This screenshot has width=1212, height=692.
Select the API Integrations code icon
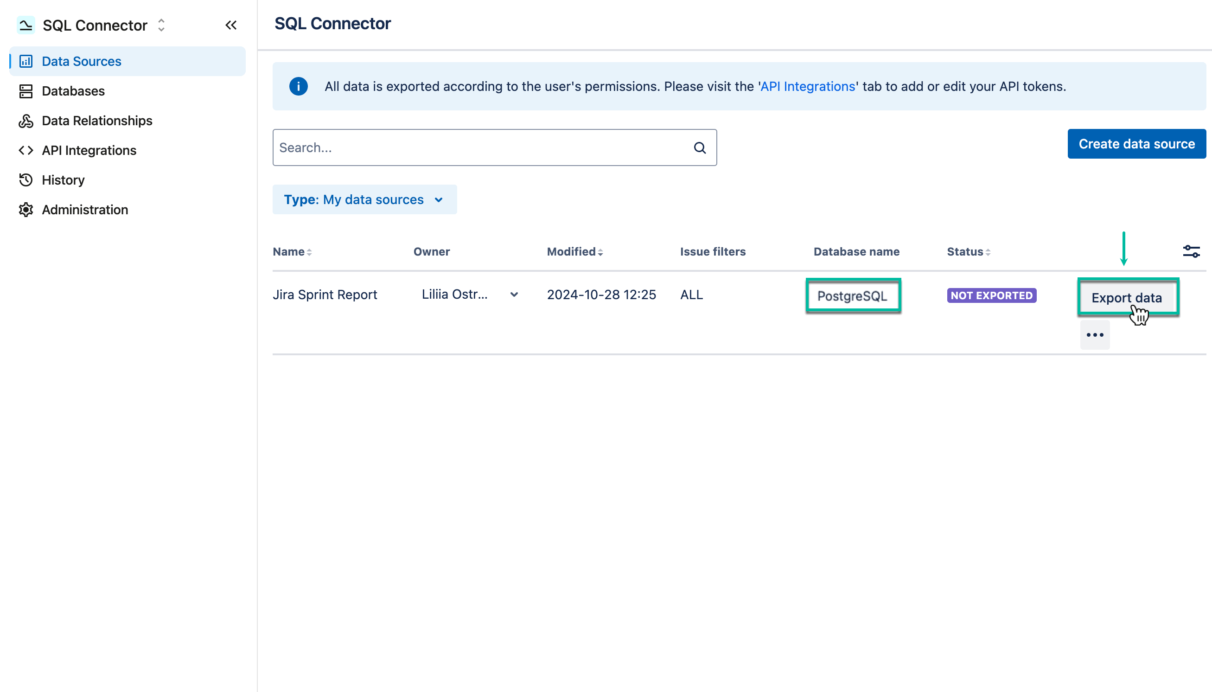(26, 150)
